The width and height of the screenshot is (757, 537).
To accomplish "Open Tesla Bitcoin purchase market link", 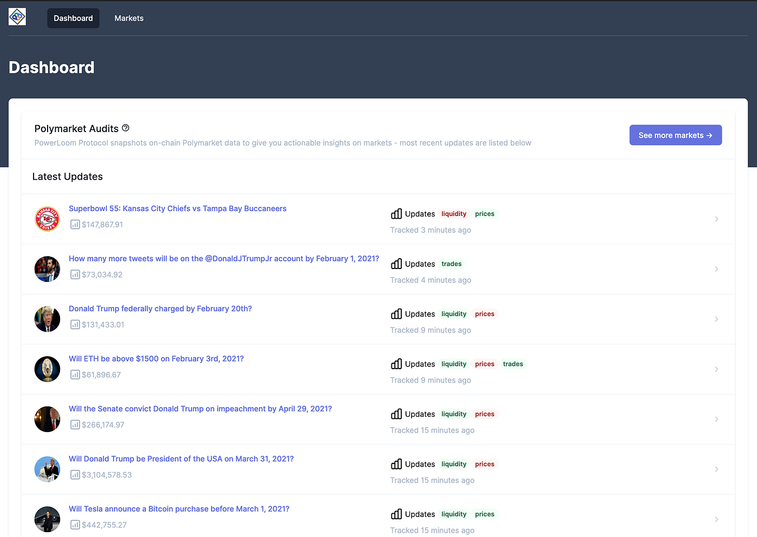I will coord(179,509).
